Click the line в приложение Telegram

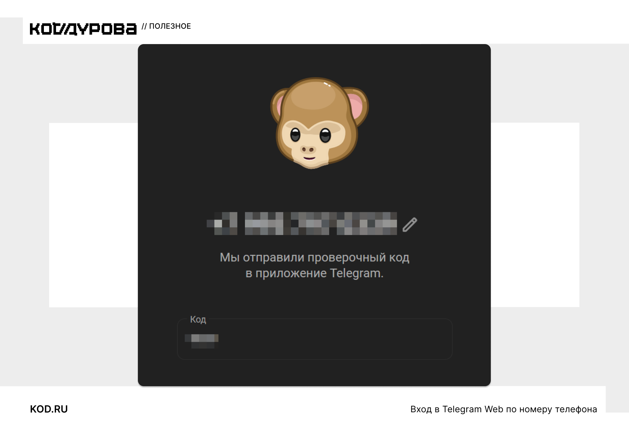point(314,273)
